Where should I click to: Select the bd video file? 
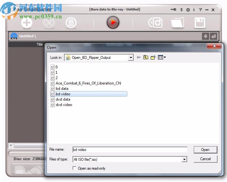(x=89, y=94)
